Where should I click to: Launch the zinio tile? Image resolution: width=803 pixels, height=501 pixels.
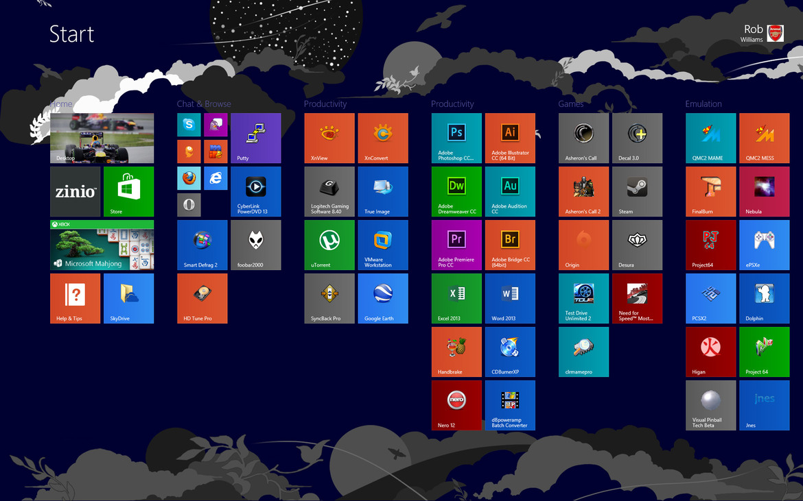(75, 192)
